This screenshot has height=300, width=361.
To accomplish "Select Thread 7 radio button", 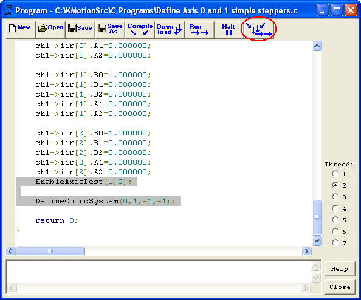I will click(x=335, y=243).
